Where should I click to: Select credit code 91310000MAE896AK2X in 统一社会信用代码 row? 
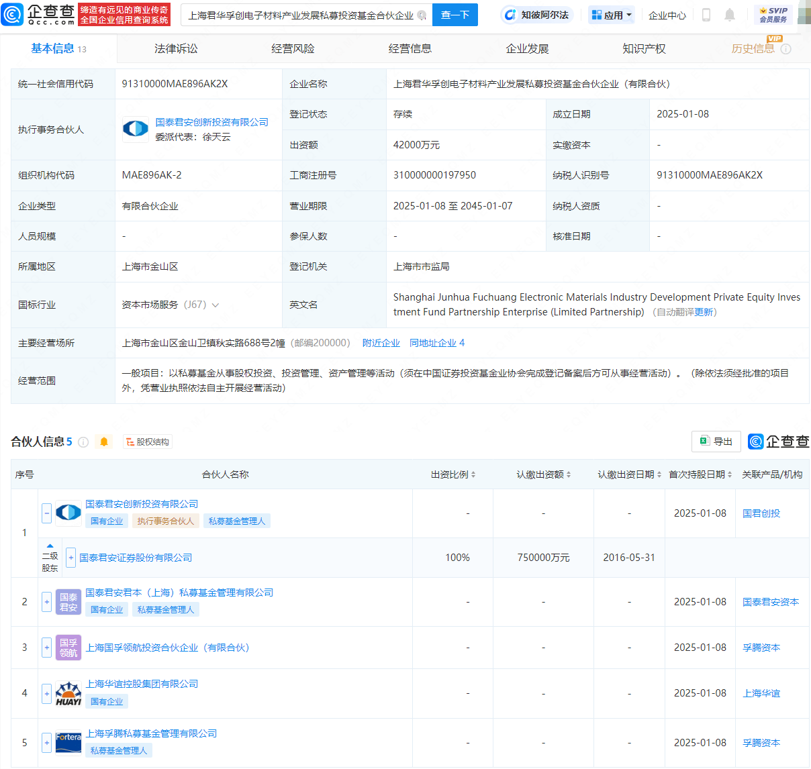(x=175, y=84)
